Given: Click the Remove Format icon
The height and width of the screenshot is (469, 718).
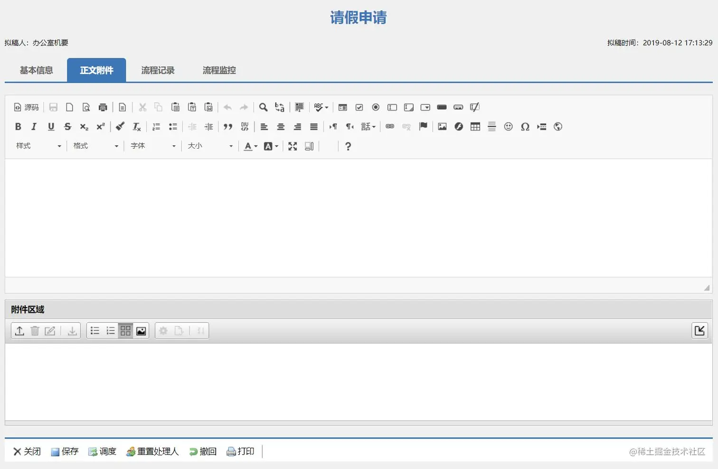Looking at the screenshot, I should coord(137,127).
